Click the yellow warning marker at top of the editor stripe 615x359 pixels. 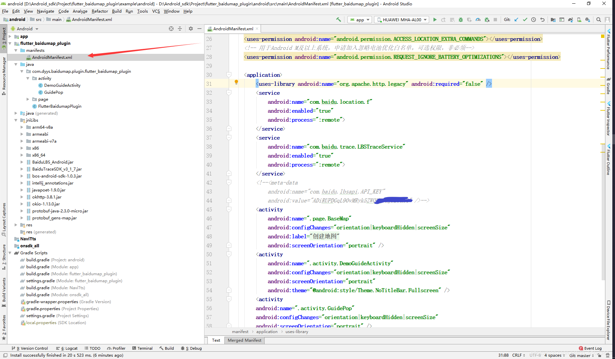tap(602, 36)
